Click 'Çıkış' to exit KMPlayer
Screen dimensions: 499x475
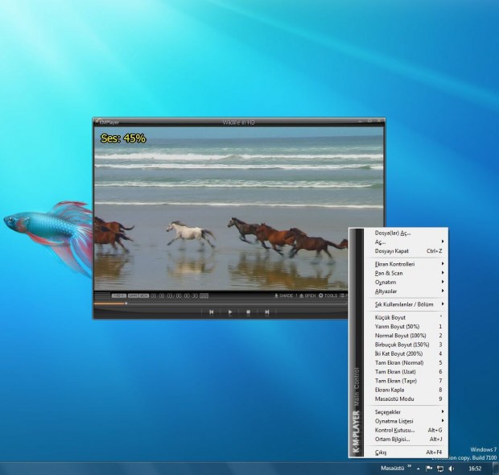405,452
